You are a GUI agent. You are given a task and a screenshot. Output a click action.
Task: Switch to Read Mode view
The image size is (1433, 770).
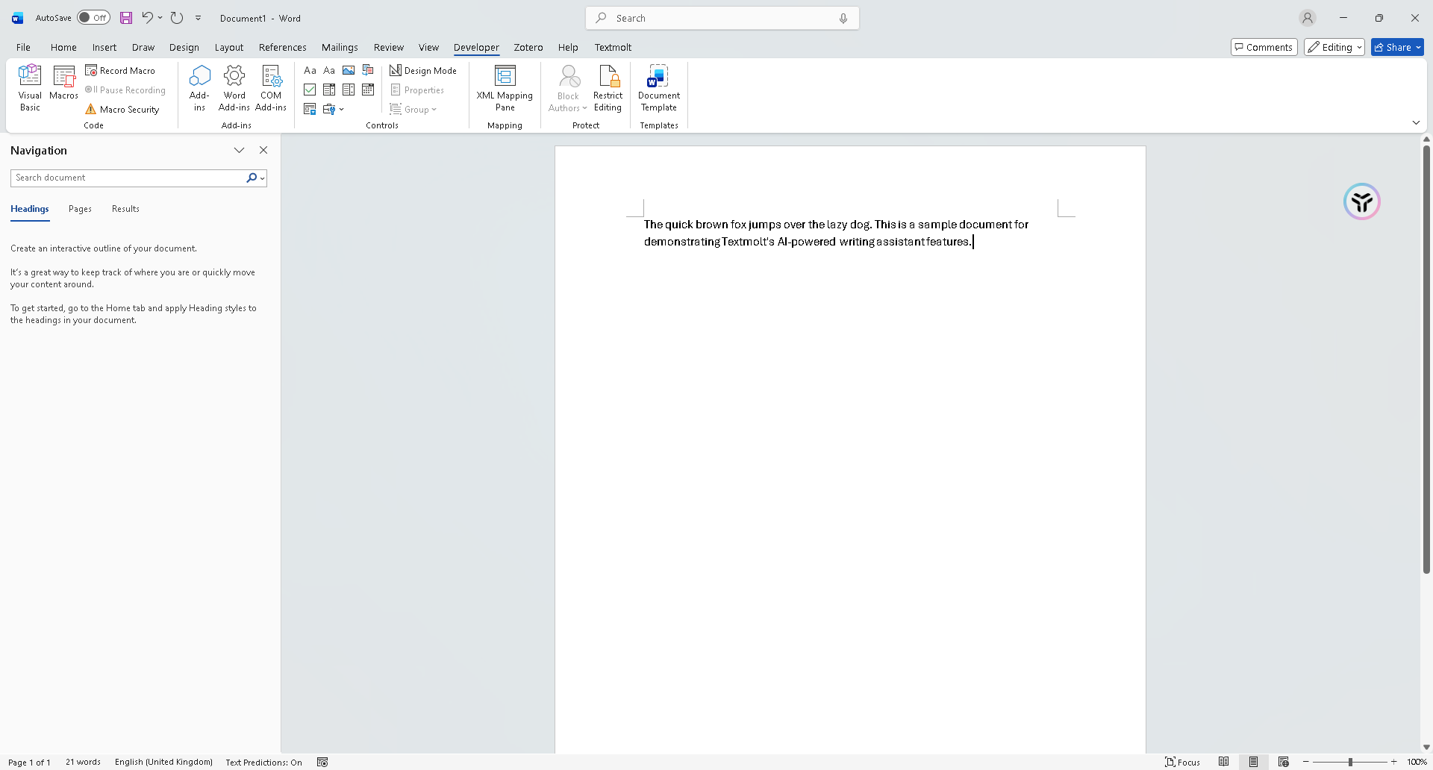[1224, 762]
